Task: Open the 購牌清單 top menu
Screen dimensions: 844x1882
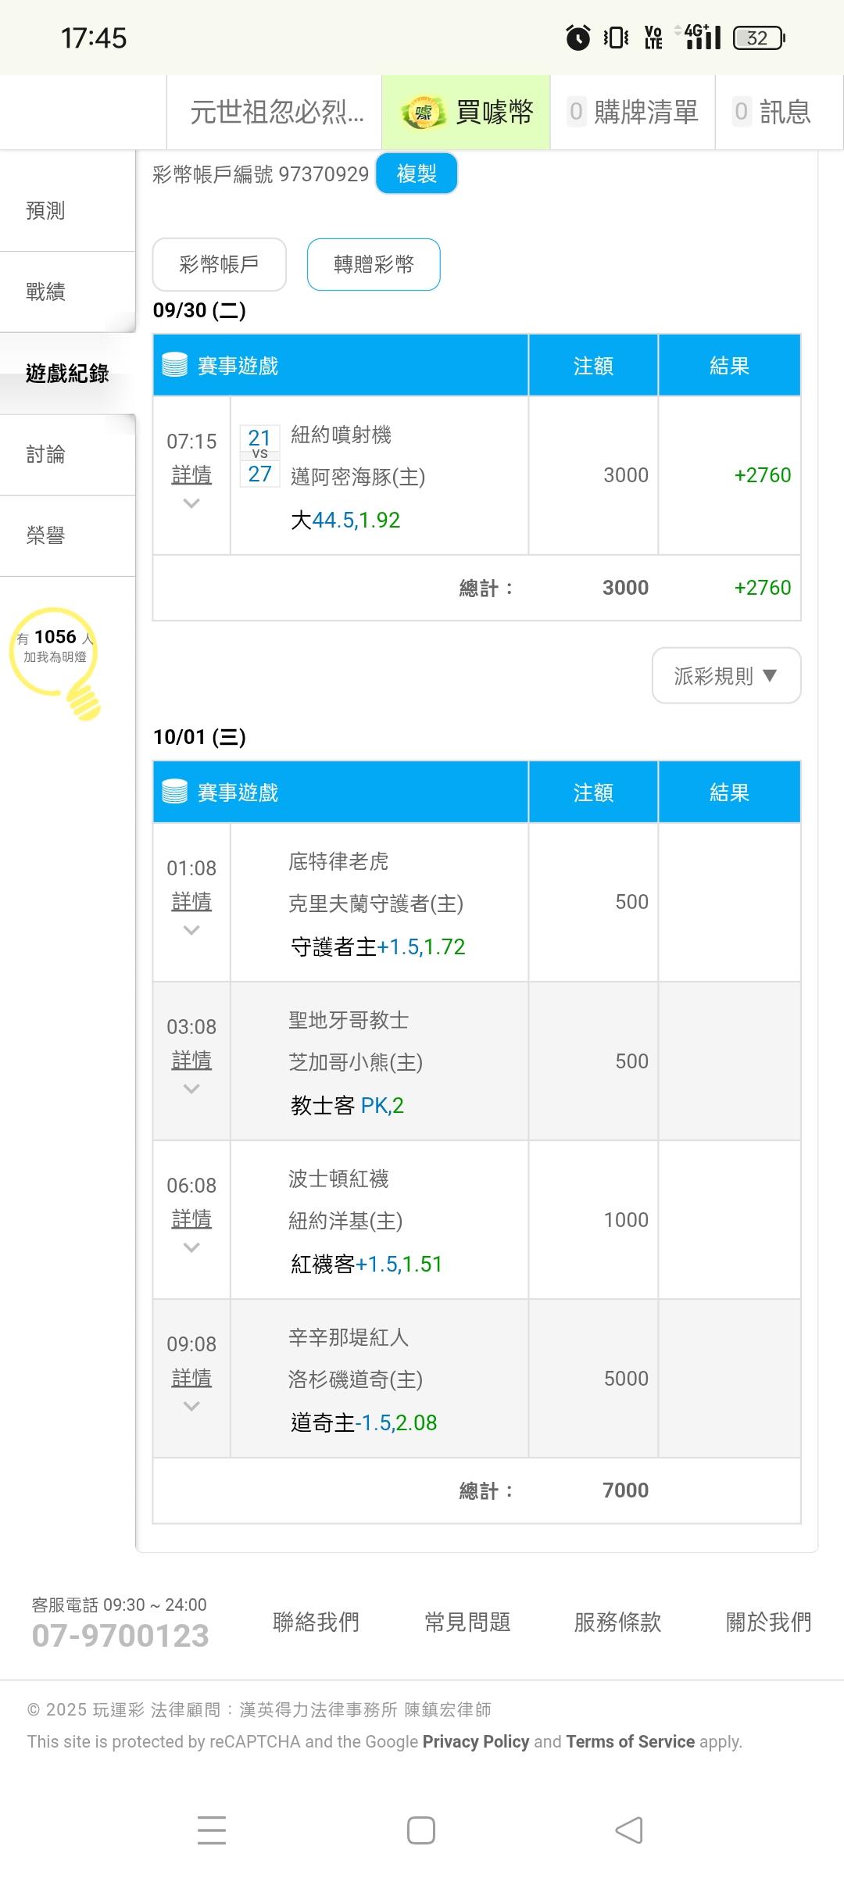Action: pos(633,113)
